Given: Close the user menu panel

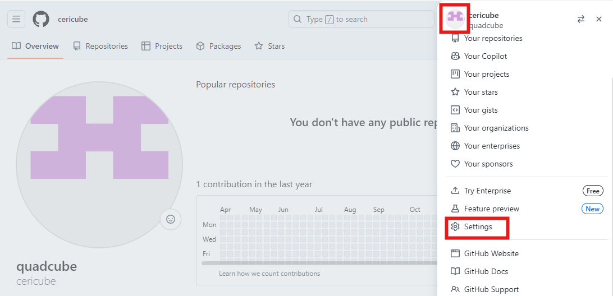Looking at the screenshot, I should point(599,19).
